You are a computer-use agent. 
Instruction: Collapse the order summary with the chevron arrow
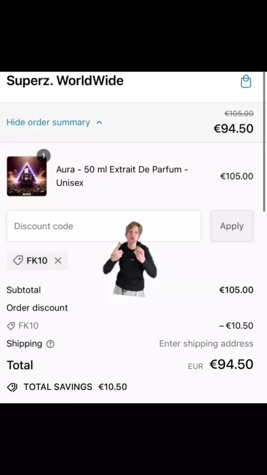(x=100, y=122)
